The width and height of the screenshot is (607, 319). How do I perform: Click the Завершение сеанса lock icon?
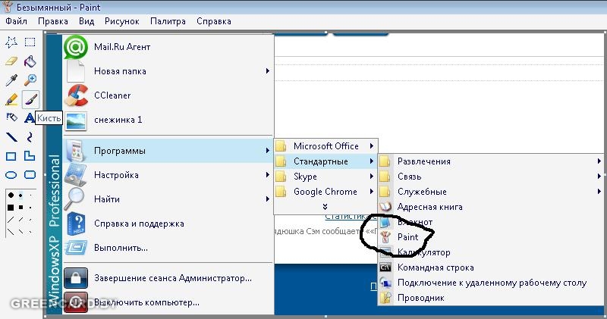[x=76, y=278]
